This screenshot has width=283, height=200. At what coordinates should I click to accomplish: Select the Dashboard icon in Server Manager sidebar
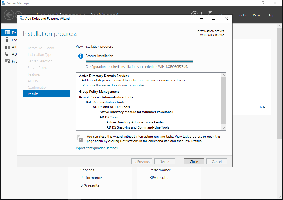pos(7,33)
